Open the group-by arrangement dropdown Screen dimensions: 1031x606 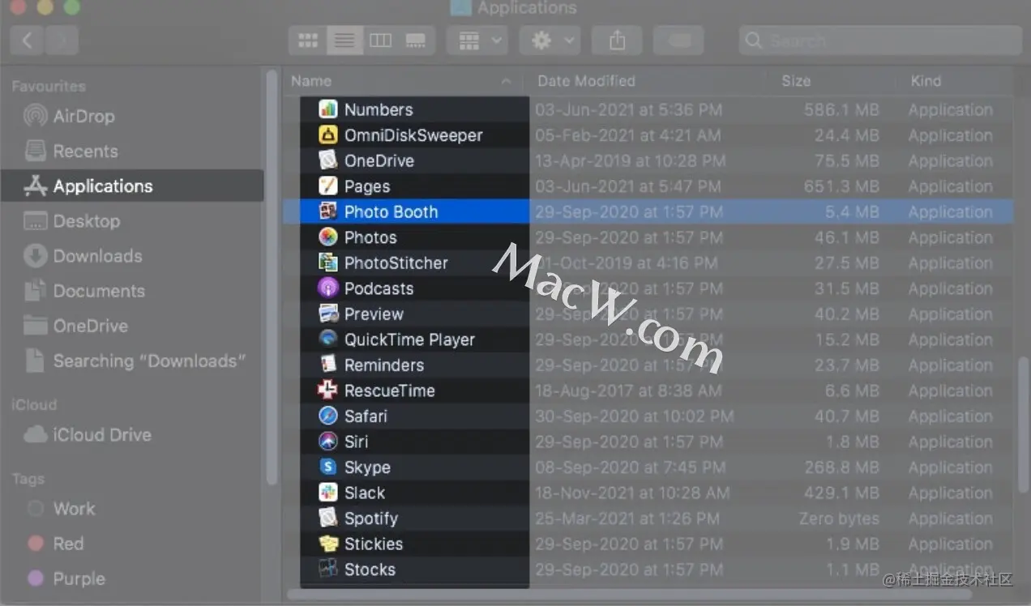point(477,40)
